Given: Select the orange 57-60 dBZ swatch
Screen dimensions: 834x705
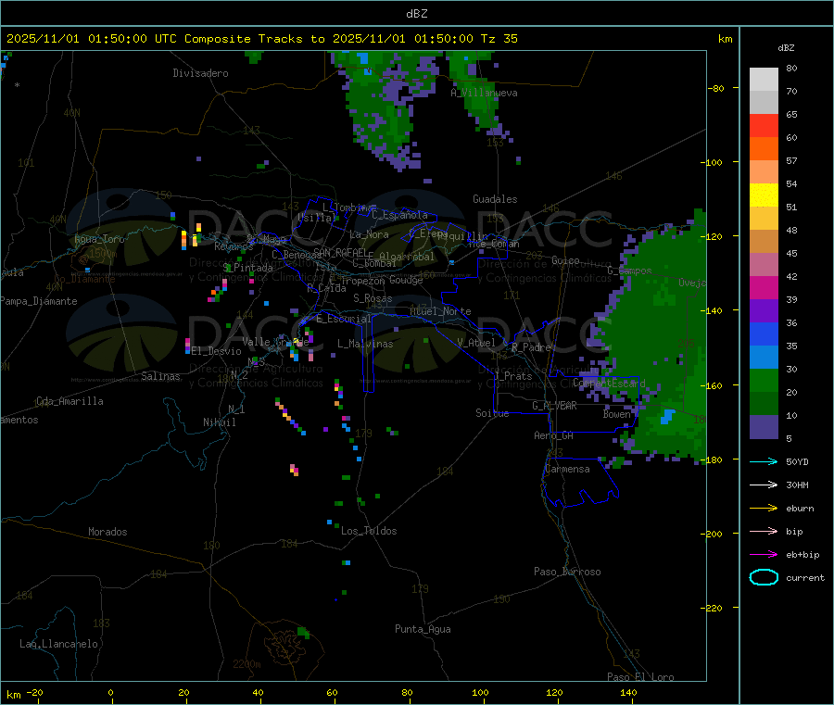Looking at the screenshot, I should tap(764, 149).
